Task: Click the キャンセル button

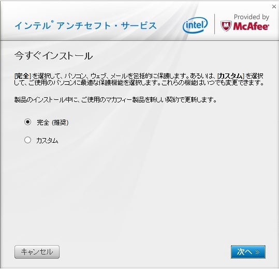Action: (37, 252)
